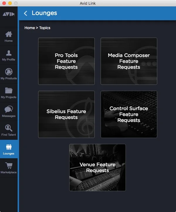
Task: Go to Home in the sidebar
Action: pos(9,36)
